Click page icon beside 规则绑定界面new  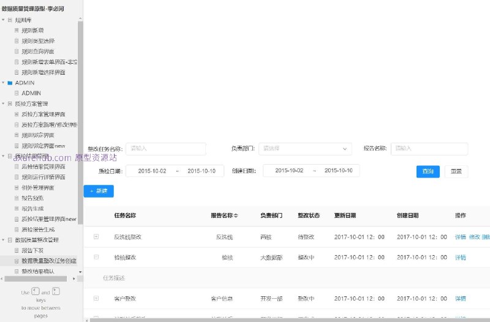17,146
